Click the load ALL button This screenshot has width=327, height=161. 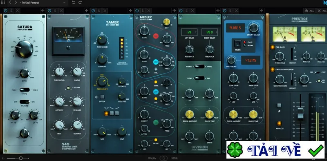point(309,11)
